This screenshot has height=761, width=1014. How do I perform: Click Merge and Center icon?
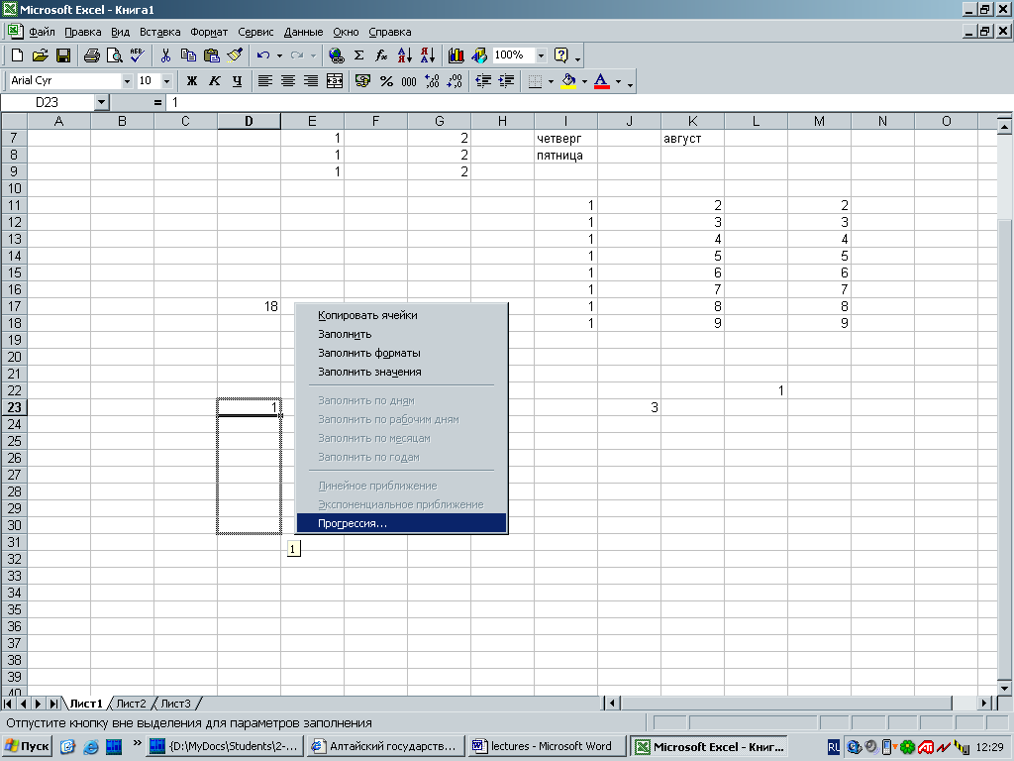click(x=335, y=81)
